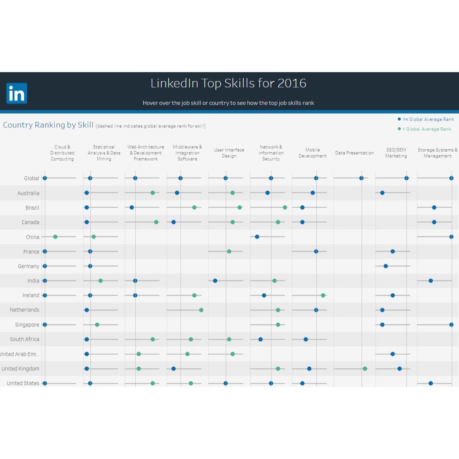
Task: Click Ireland's green Mobile Development dot
Action: point(323,295)
